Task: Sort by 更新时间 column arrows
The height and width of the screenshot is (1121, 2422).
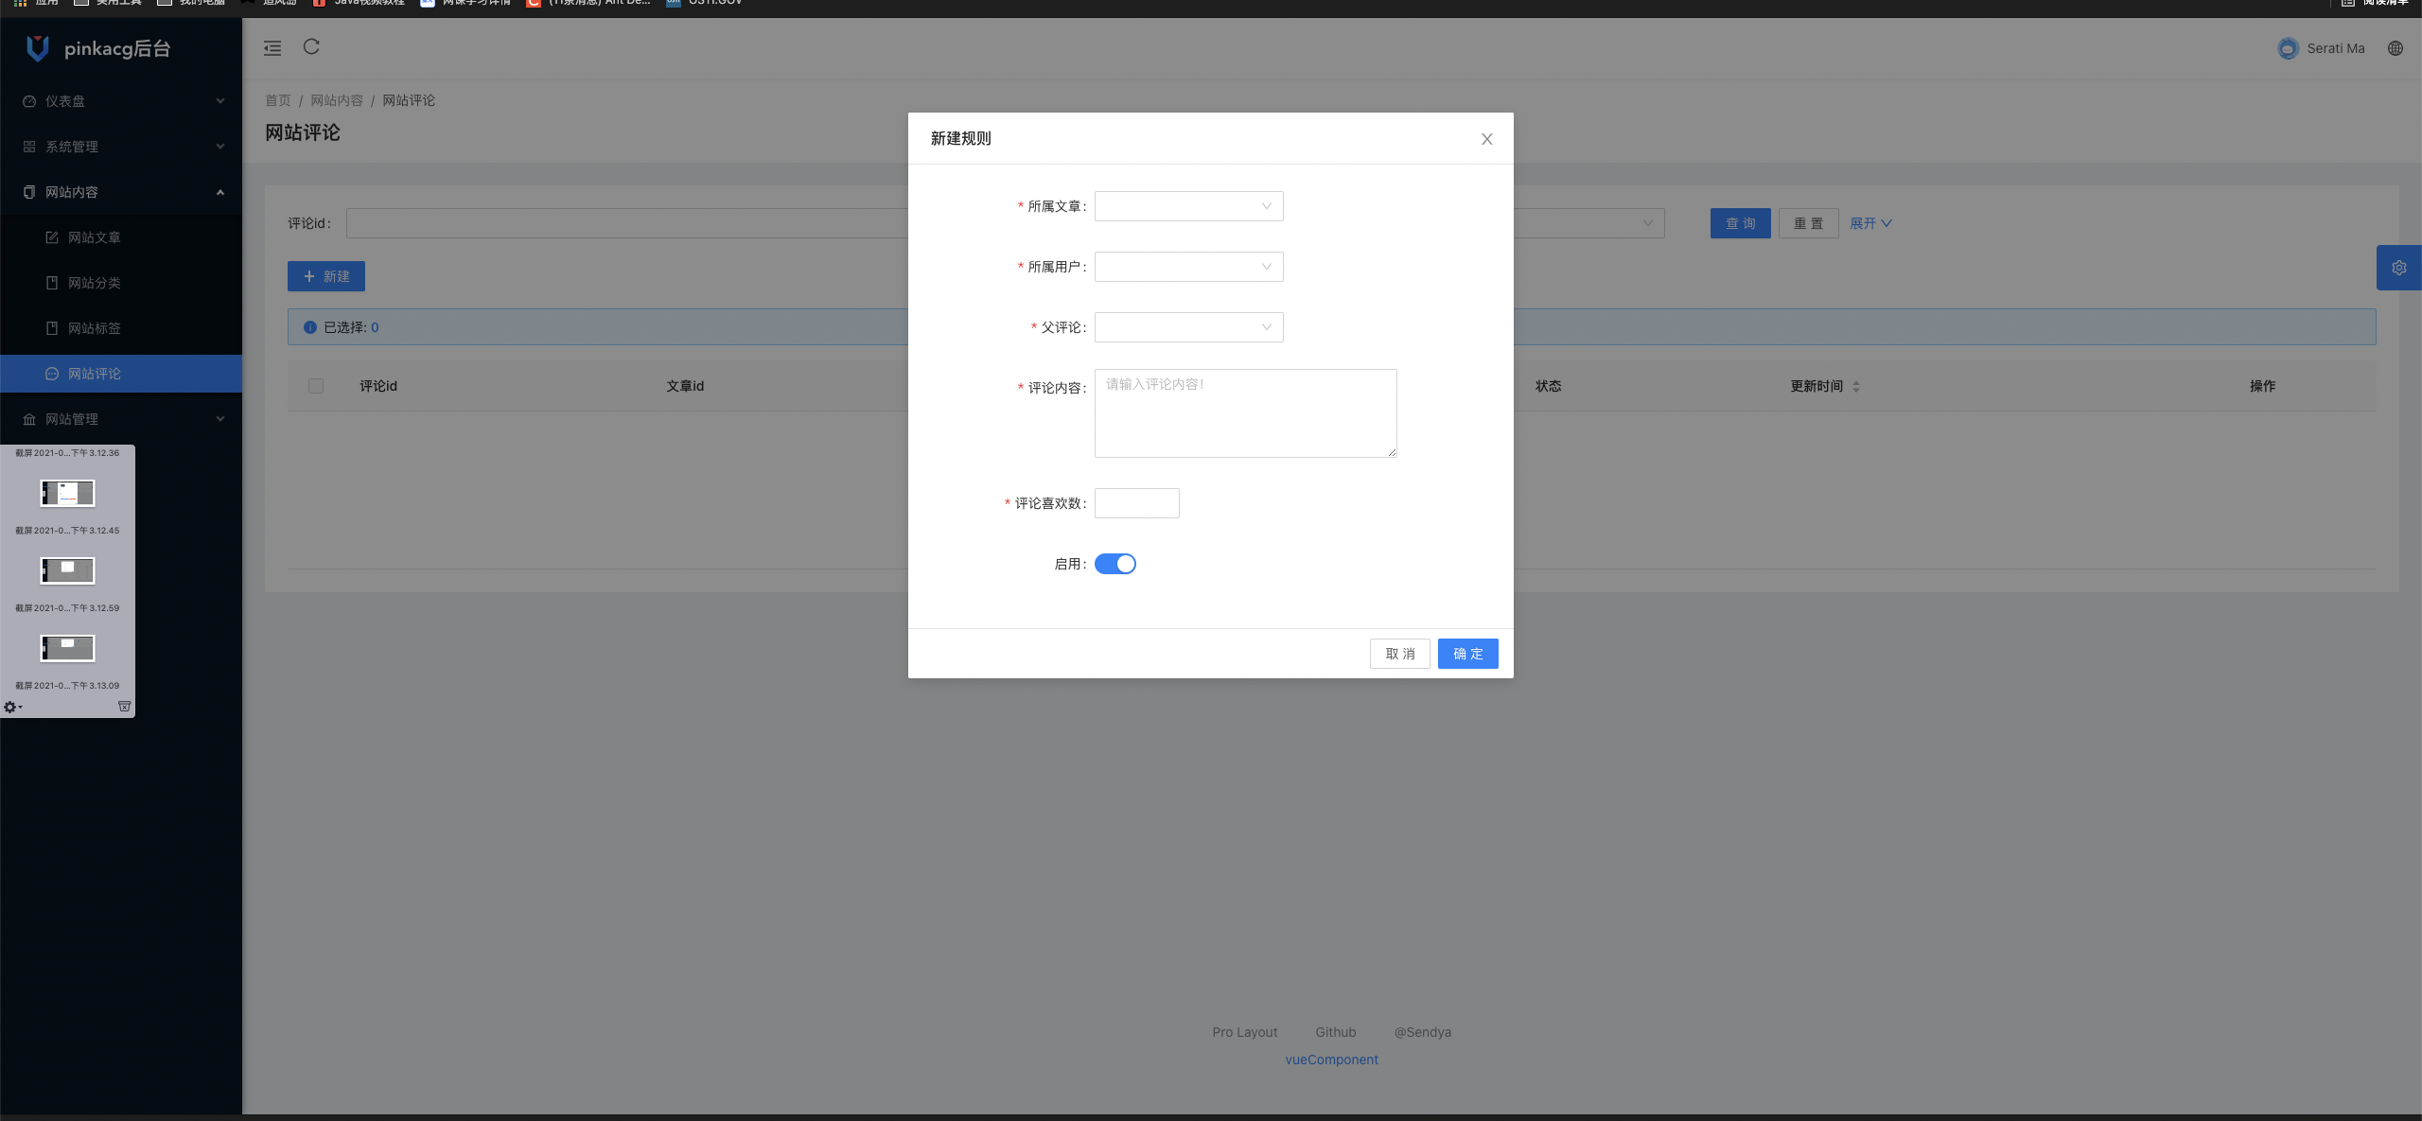Action: click(x=1855, y=386)
